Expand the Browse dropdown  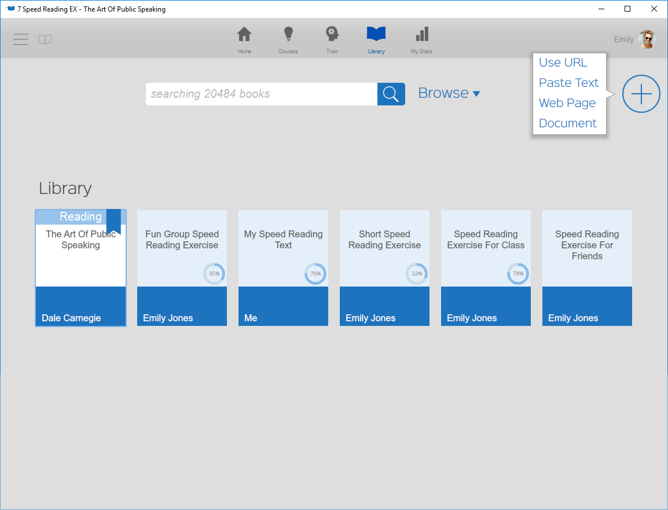click(449, 93)
